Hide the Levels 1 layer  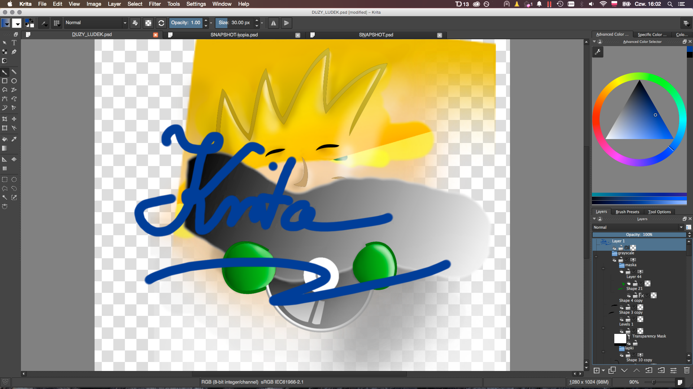pos(622,331)
